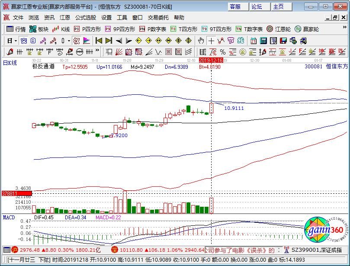
Task: Click the 2019-12-16 date marker
Action: [211, 60]
